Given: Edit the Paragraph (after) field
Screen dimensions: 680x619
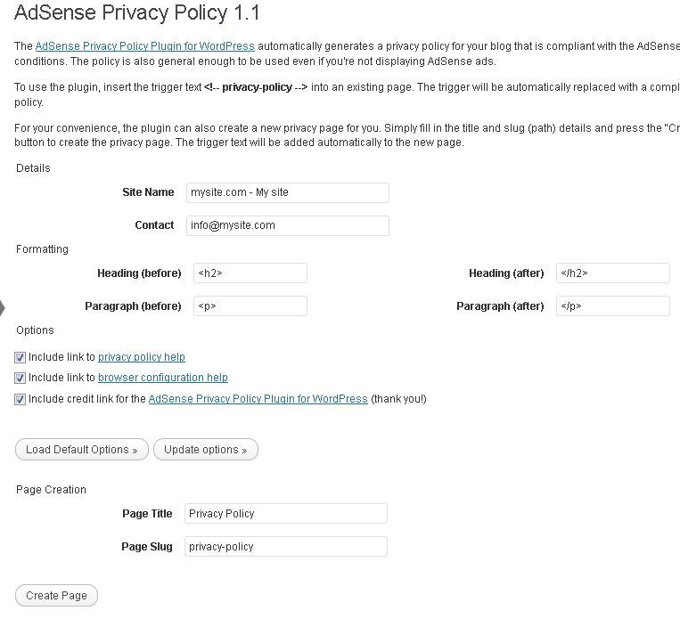Looking at the screenshot, I should point(613,306).
